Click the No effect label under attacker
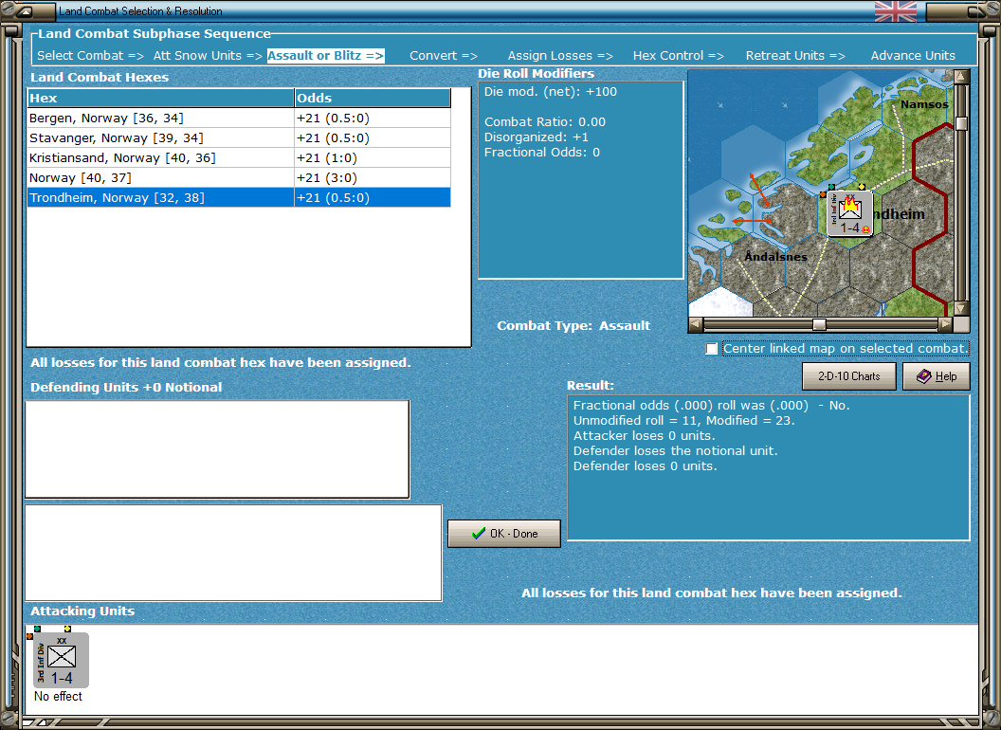The image size is (1001, 730). click(x=58, y=696)
